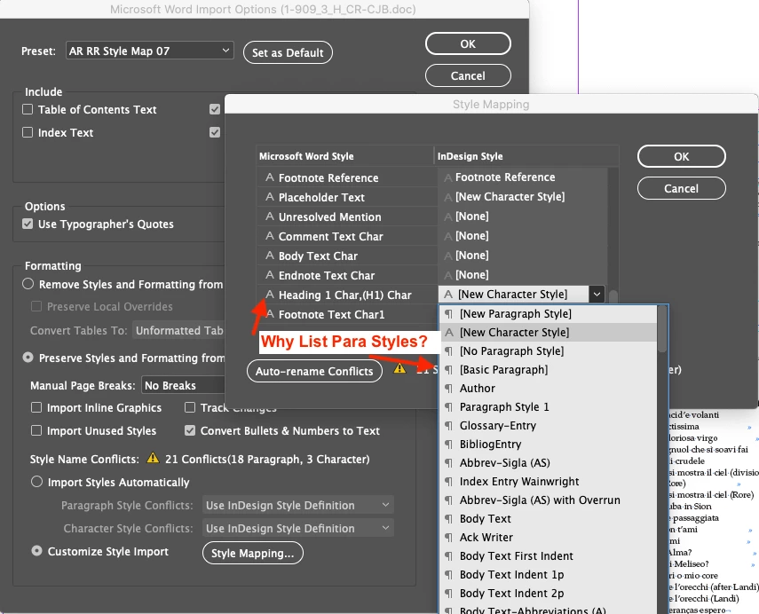Select Remove Styles and Formatting radio button

(28, 284)
